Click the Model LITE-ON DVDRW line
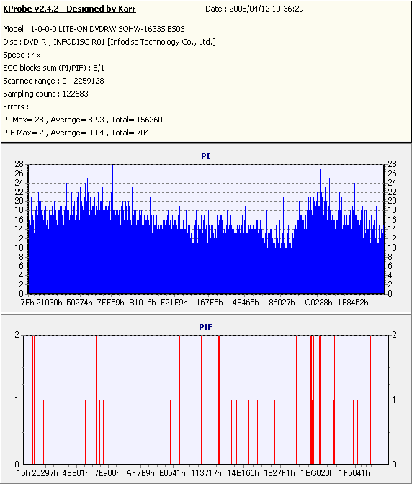 coord(94,29)
